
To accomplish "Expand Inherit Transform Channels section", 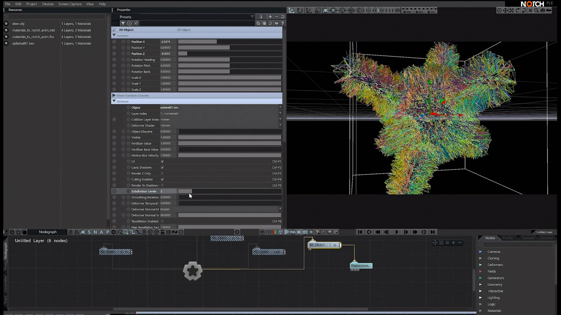I will (114, 95).
